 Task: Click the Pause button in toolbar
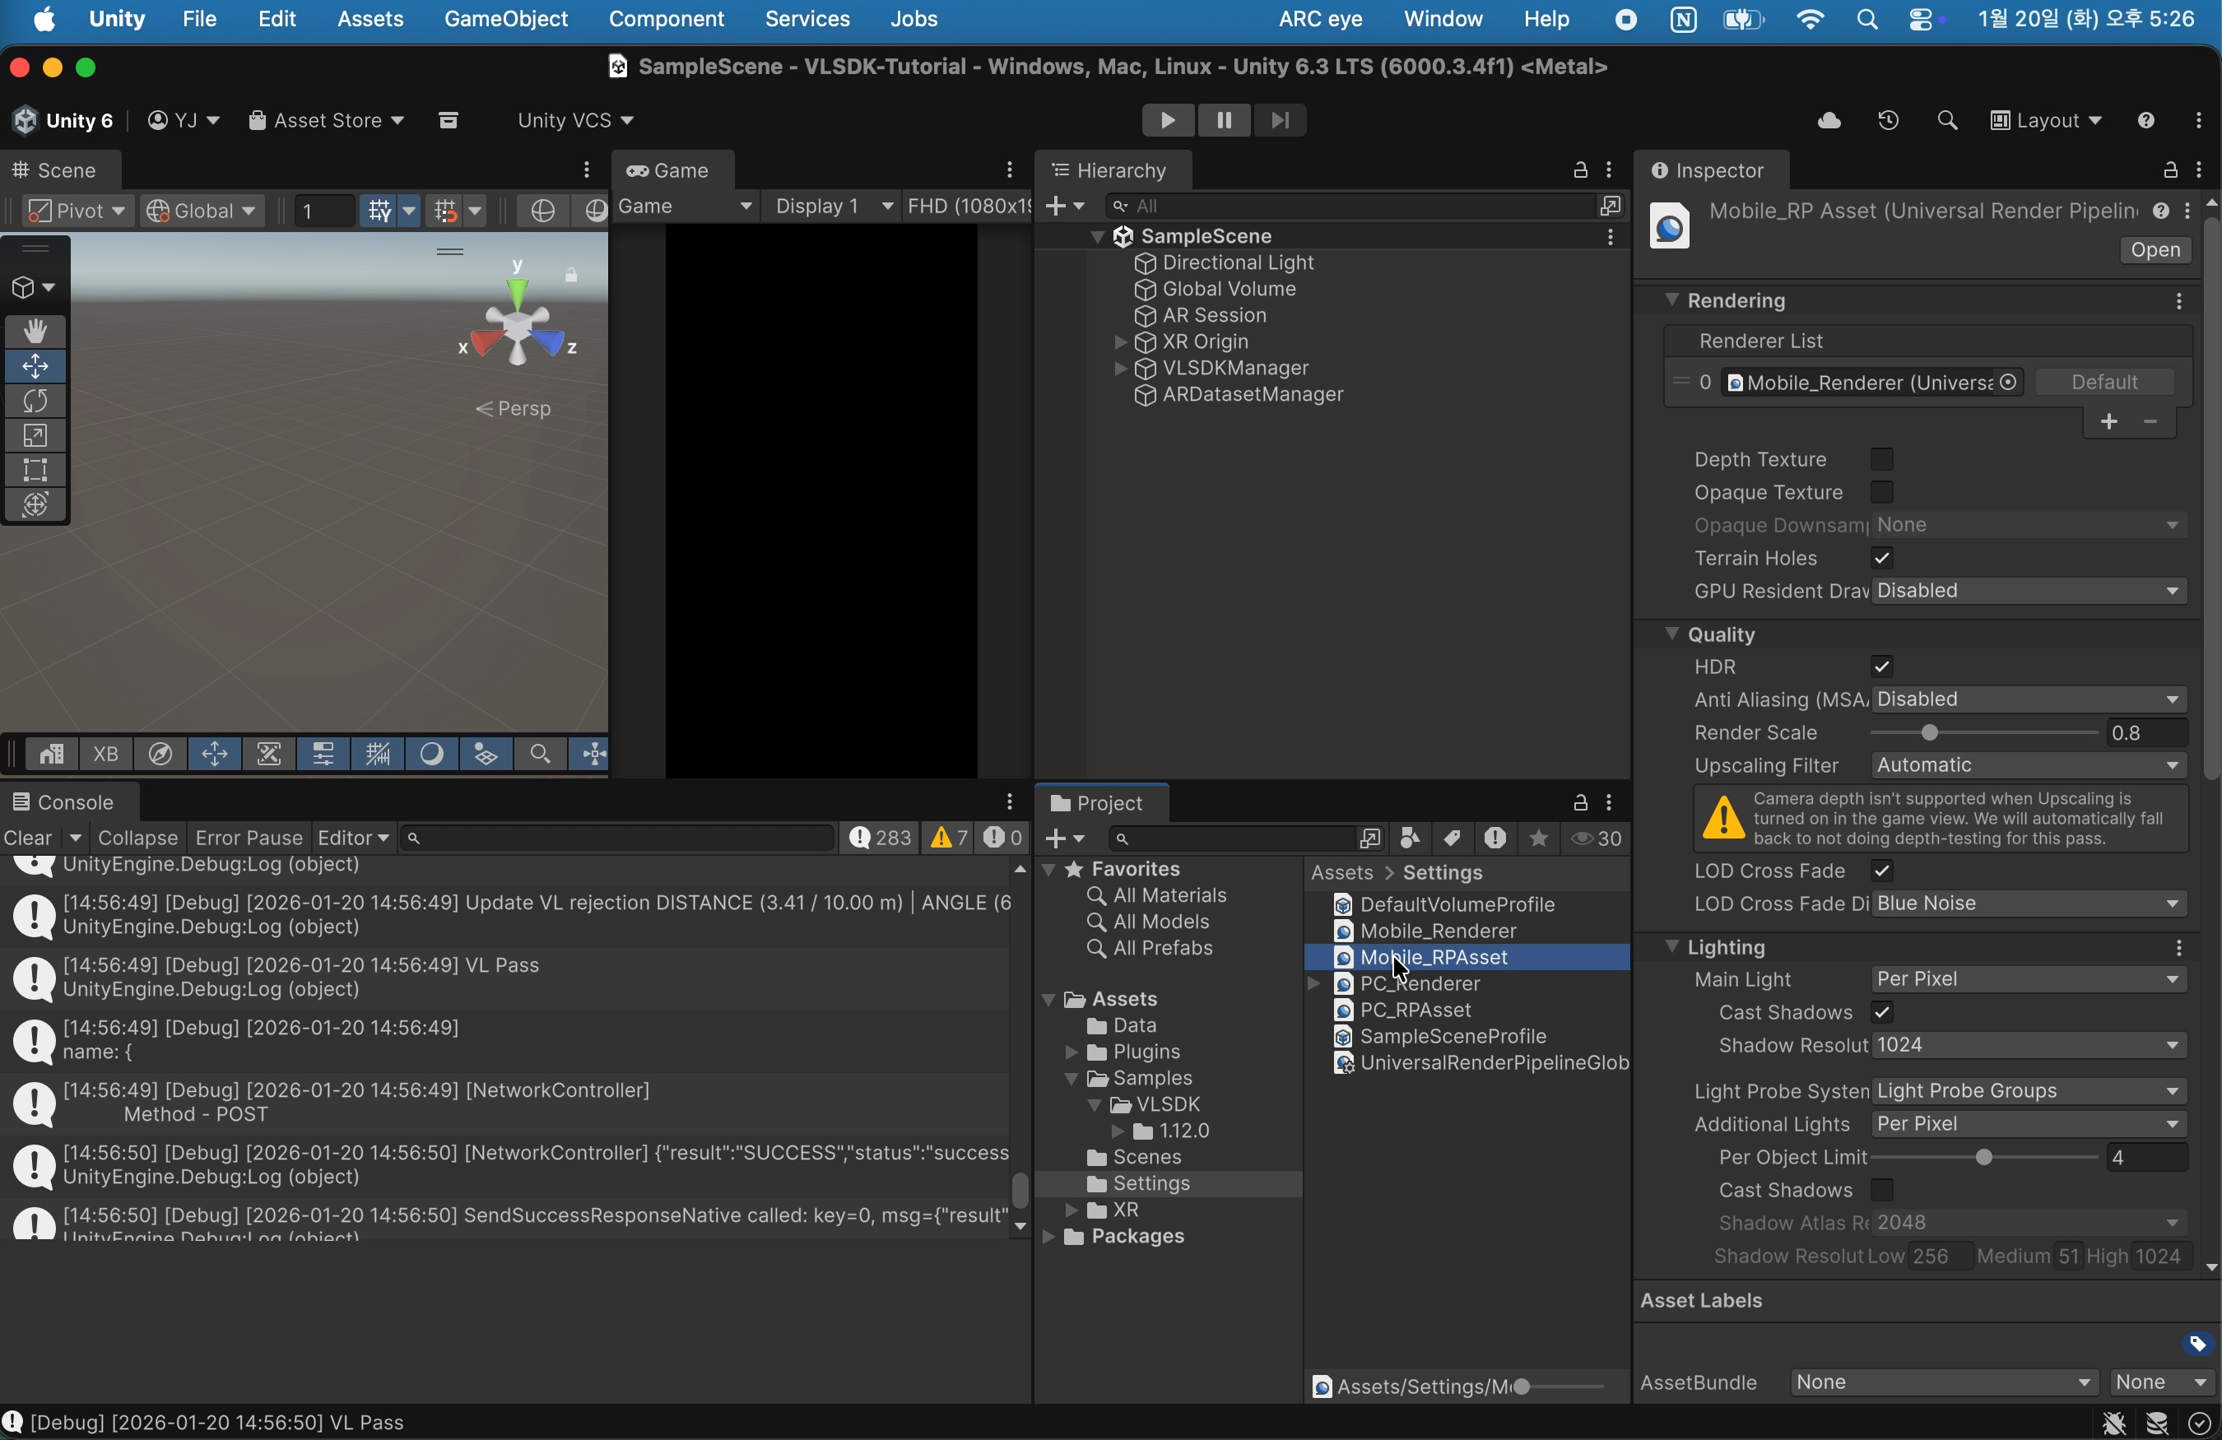(x=1223, y=120)
